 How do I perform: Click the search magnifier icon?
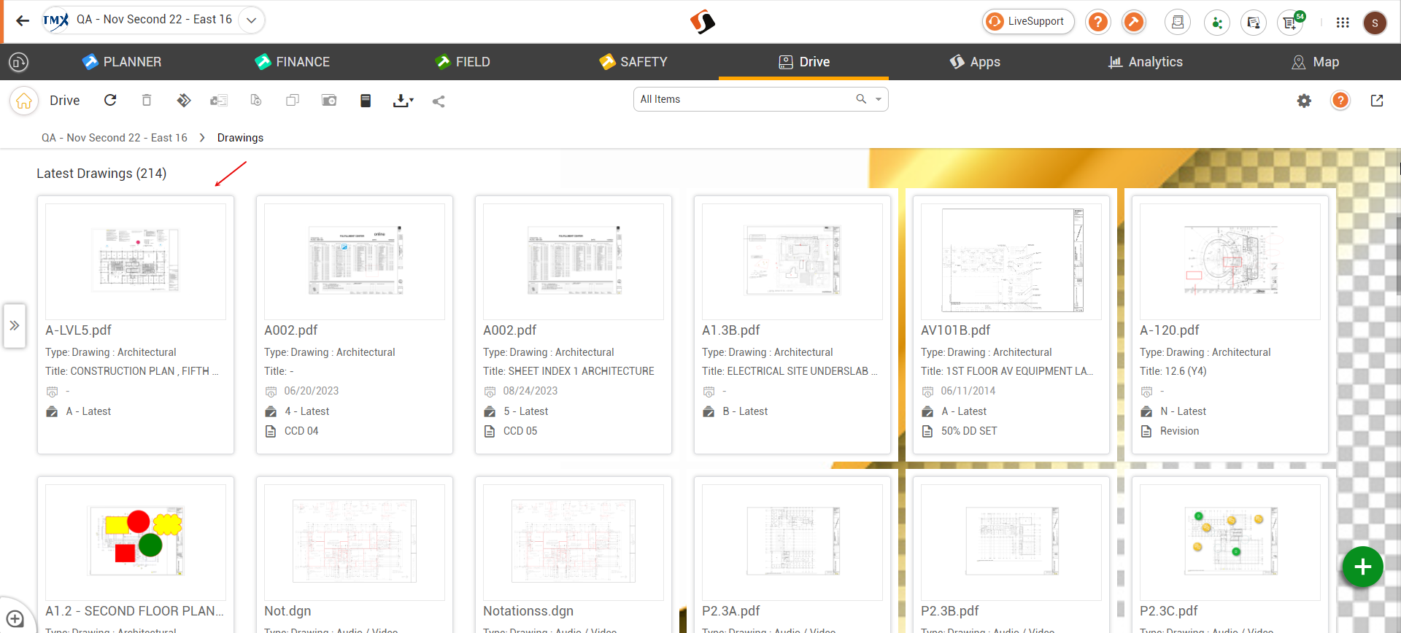click(x=861, y=99)
